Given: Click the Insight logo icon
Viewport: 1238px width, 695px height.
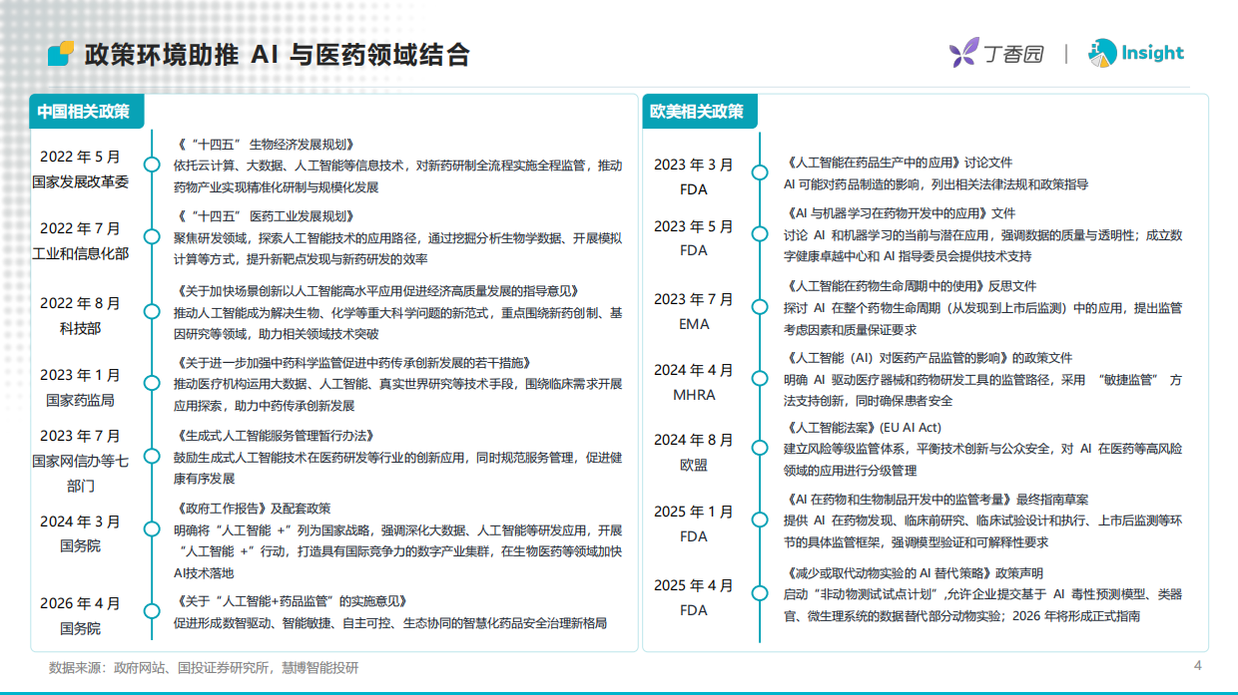Looking at the screenshot, I should click(x=1102, y=53).
